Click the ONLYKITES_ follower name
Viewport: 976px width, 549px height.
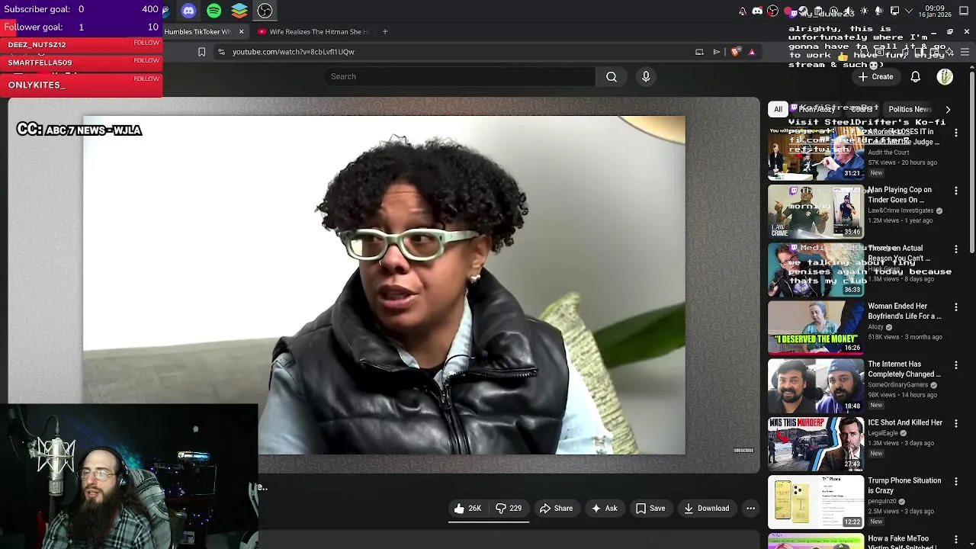tap(37, 85)
